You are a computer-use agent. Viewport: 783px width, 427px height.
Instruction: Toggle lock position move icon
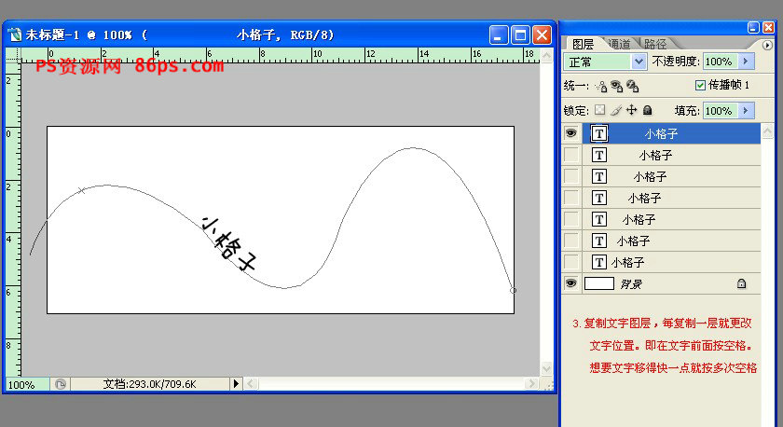coord(632,110)
